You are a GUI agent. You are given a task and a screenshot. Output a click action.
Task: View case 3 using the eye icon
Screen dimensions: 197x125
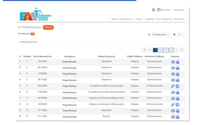173,68
